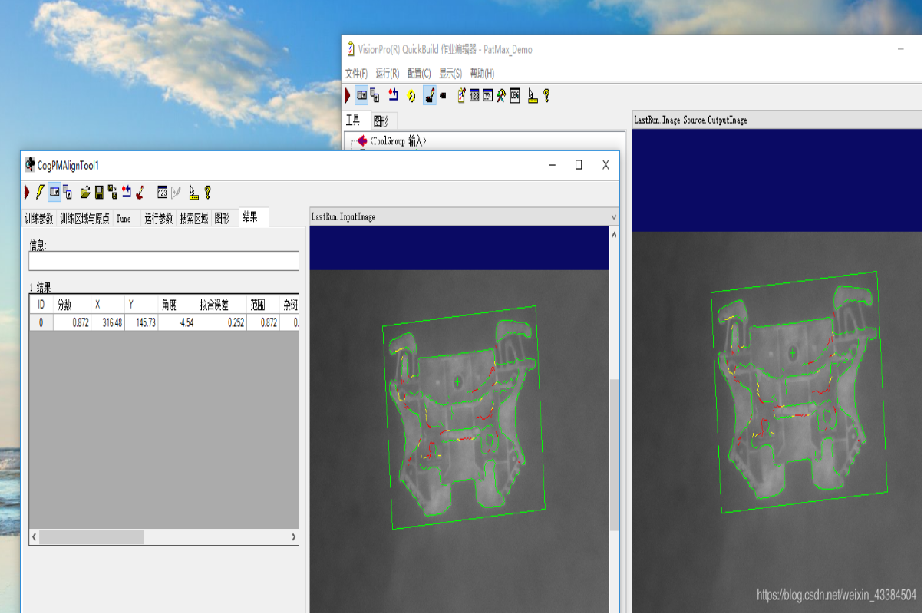Open the 文件(F) menu
The height and width of the screenshot is (614, 924).
click(356, 74)
